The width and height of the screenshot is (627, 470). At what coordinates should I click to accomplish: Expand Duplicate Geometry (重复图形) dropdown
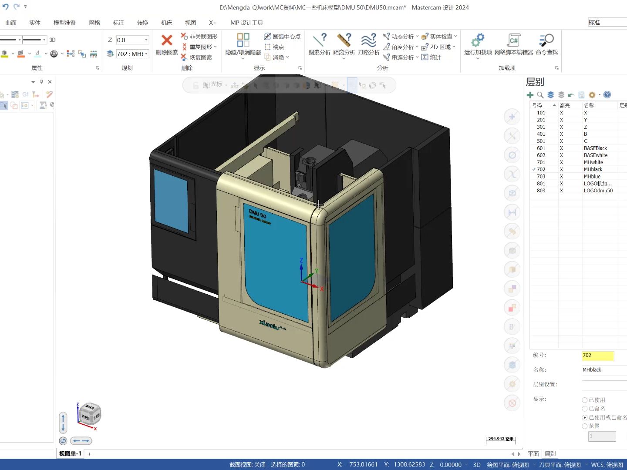pyautogui.click(x=215, y=47)
